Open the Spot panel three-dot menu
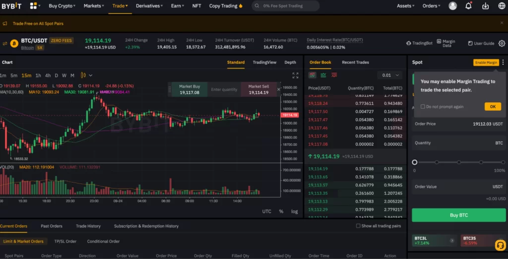This screenshot has height=259, width=508. [503, 62]
